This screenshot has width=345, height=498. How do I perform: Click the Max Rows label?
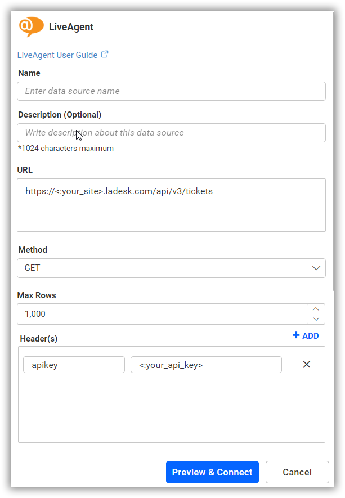point(37,295)
